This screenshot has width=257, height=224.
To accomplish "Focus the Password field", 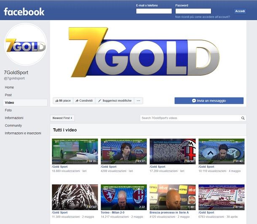I will click(193, 11).
